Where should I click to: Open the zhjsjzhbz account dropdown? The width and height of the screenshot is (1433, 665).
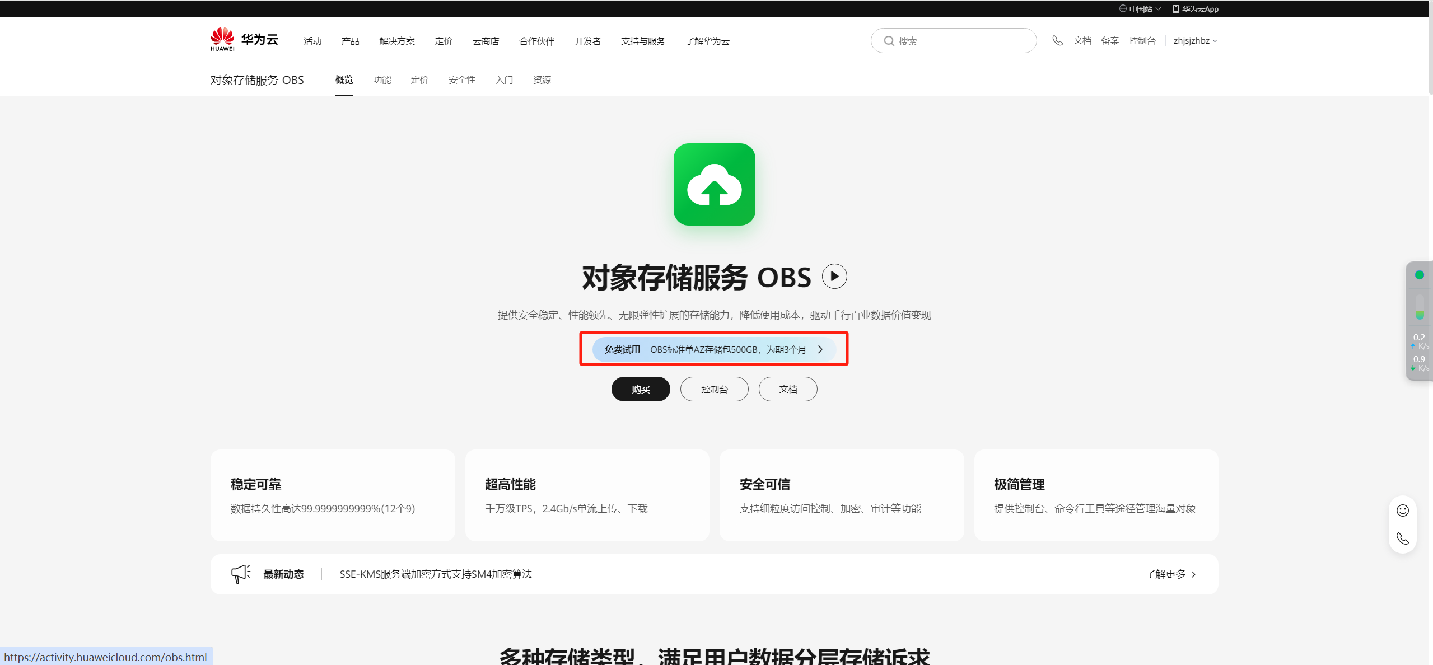pyautogui.click(x=1195, y=41)
